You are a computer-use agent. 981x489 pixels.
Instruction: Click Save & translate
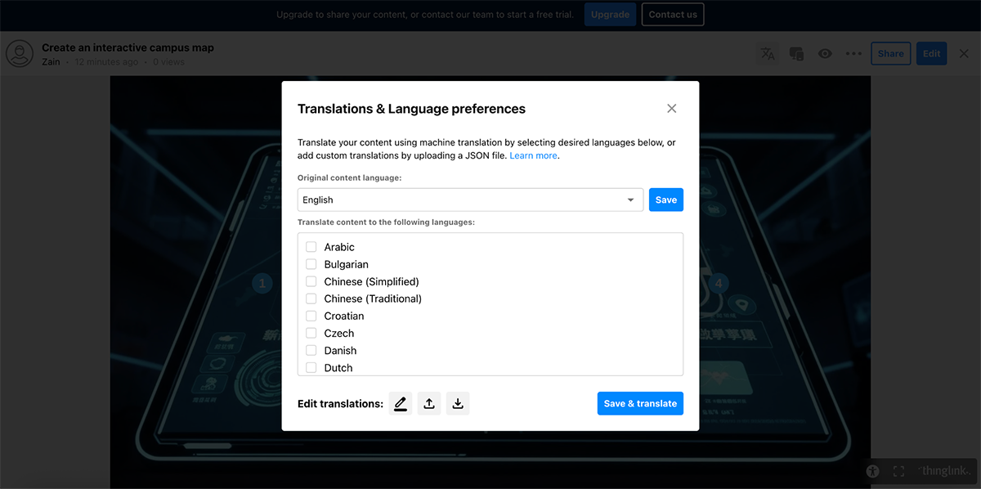[x=640, y=403]
